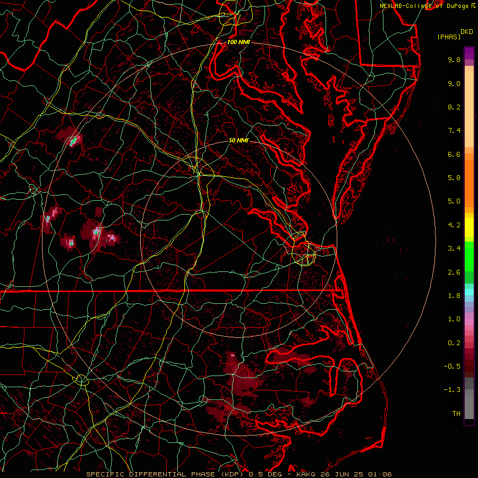Select the 0.2 legend value
Screen dimensions: 478x478
(454, 343)
